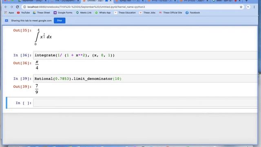Viewport: 261px width, 147px height.
Task: Open the Theax Jobs bookmark
Action: pos(147,13)
